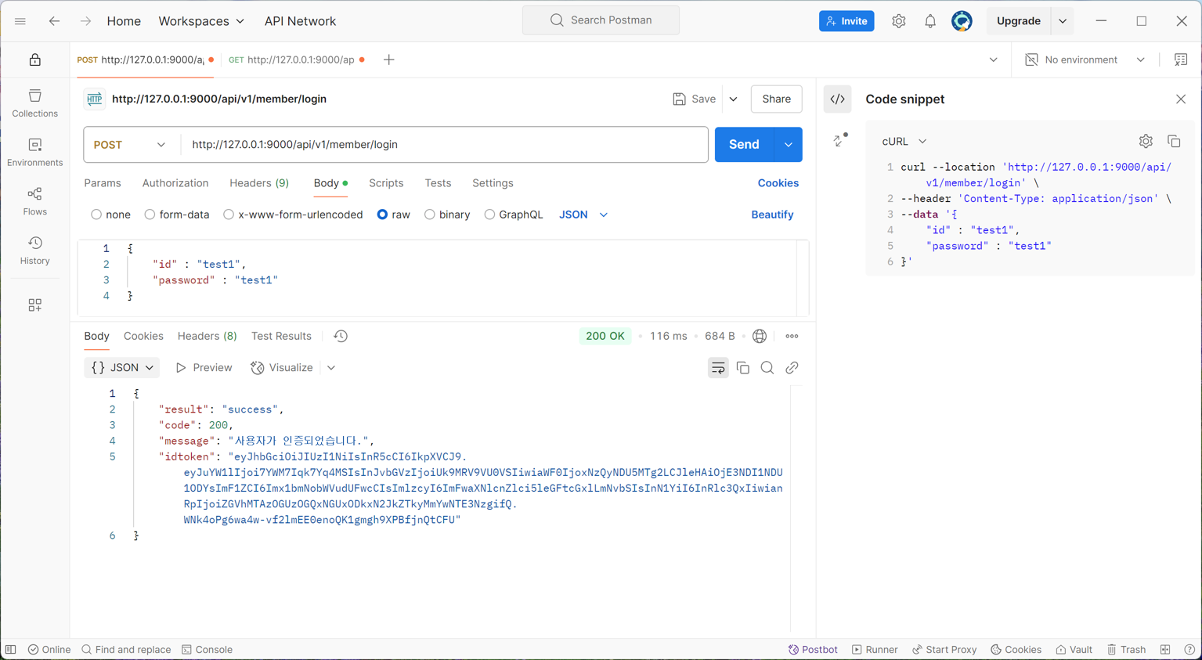This screenshot has width=1202, height=660.
Task: Open the No environment selector
Action: coord(1085,60)
